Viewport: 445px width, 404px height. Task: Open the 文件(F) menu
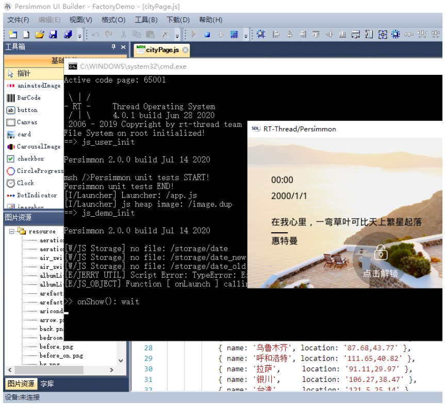[18, 20]
